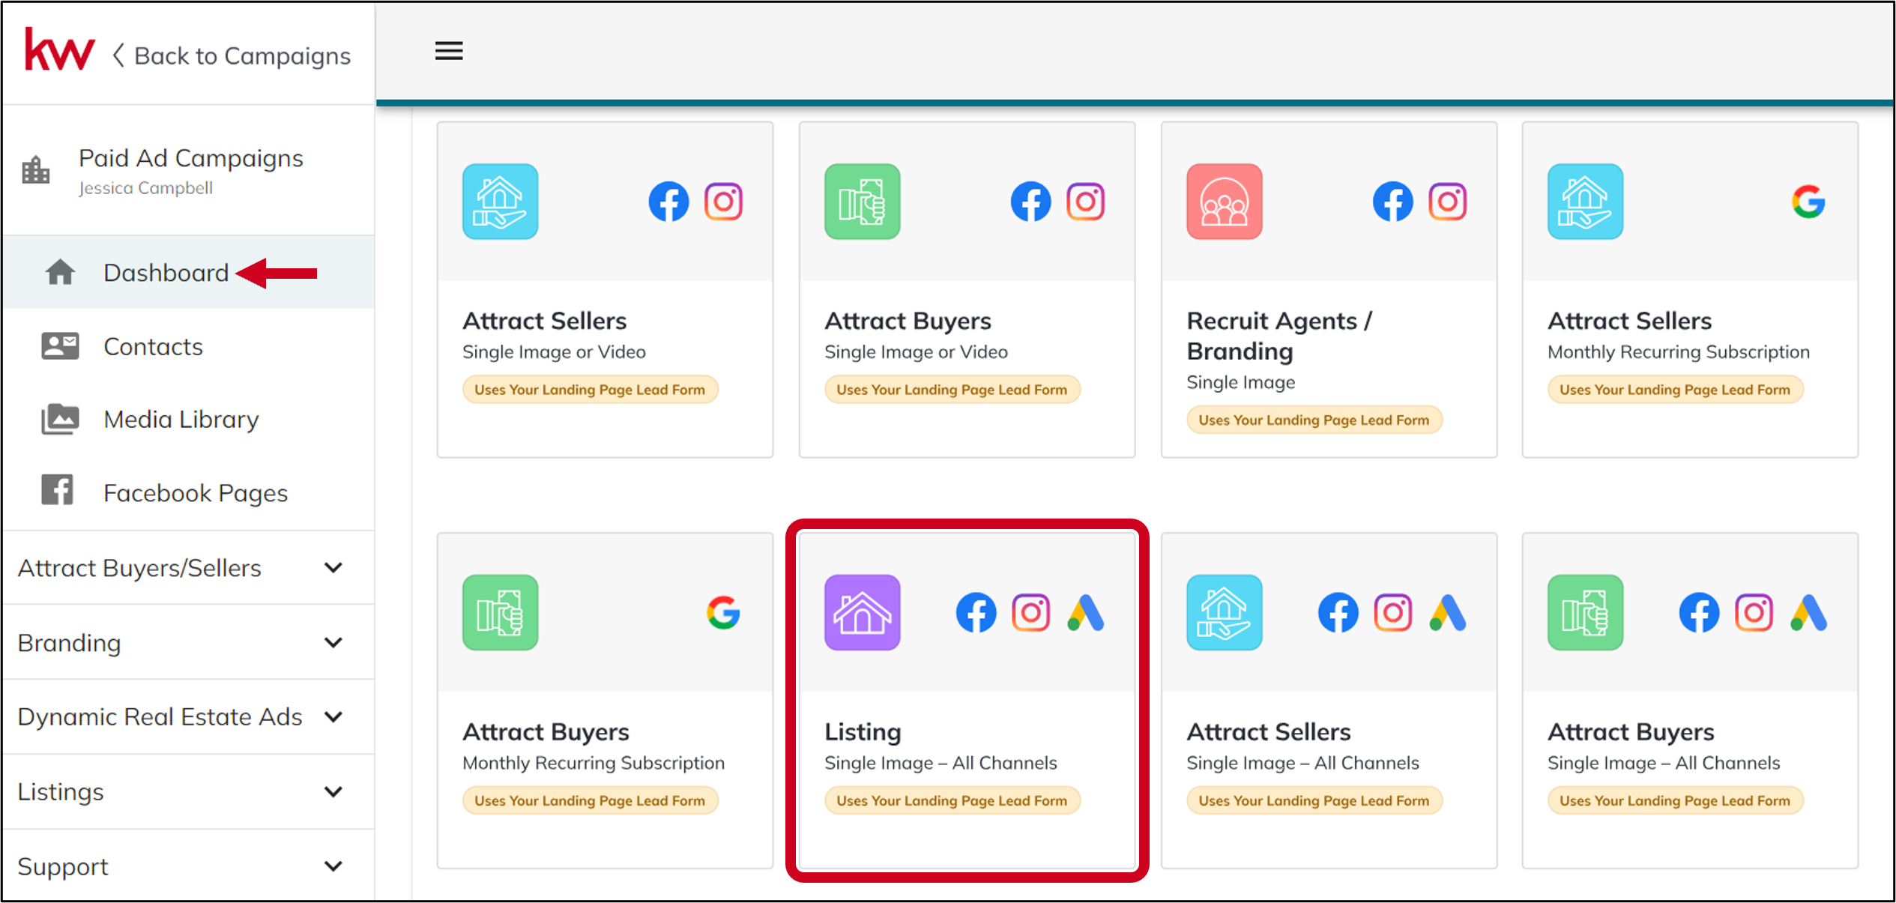The image size is (1896, 903).
Task: Click Facebook icon on Attract Buyers Single Image or Video
Action: (x=1030, y=202)
